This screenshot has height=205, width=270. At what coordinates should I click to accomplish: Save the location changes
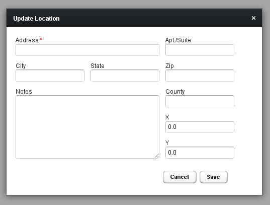(214, 177)
